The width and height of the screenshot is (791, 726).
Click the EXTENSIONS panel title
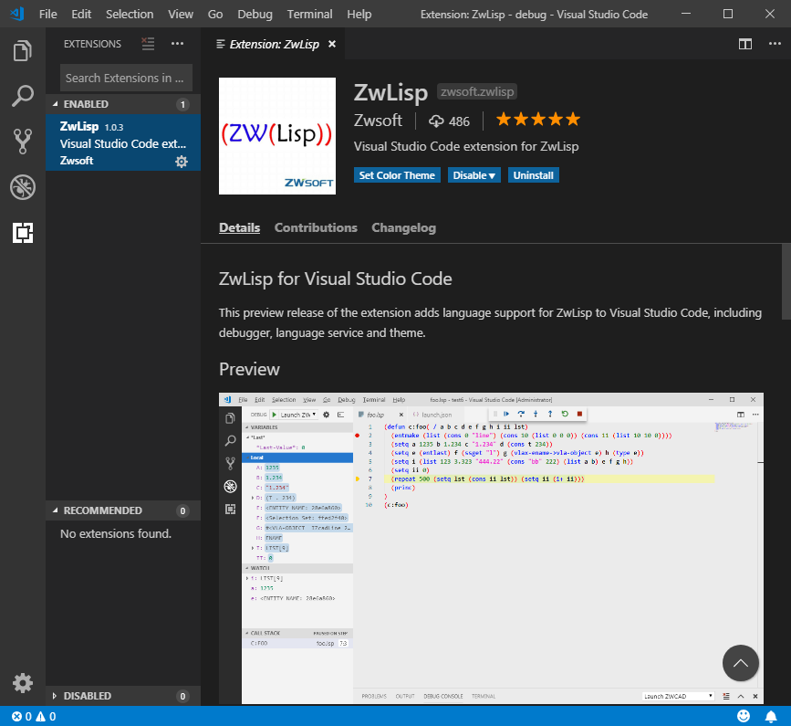pyautogui.click(x=92, y=44)
